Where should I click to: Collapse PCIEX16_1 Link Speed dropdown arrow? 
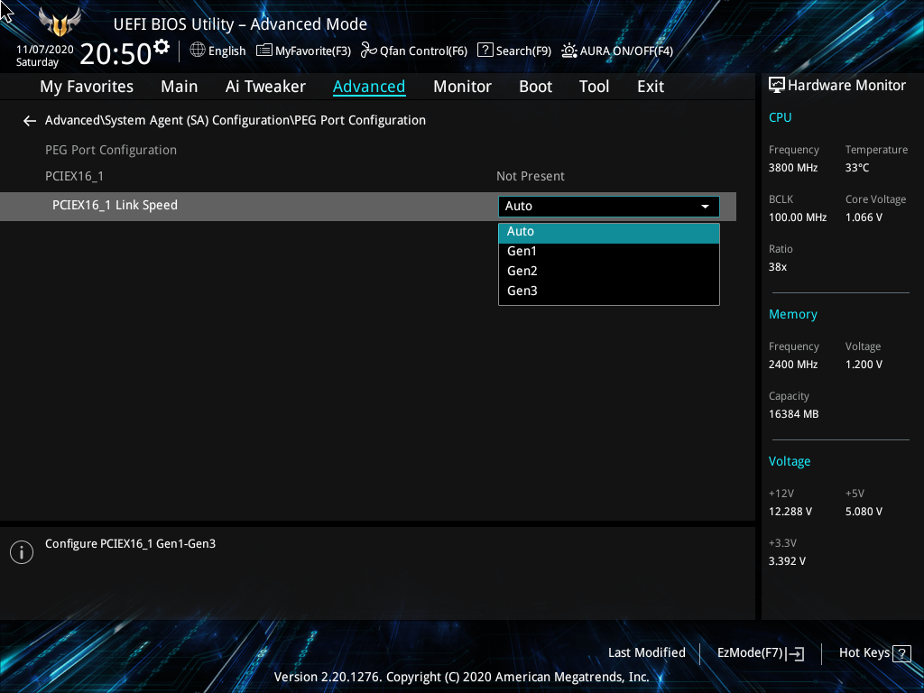(705, 207)
